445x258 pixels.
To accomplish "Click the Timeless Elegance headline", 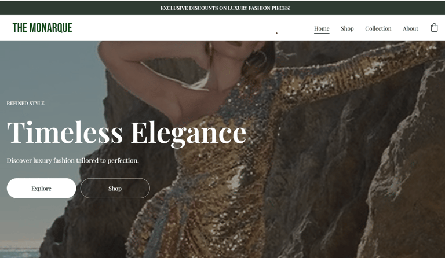I will coord(126,133).
